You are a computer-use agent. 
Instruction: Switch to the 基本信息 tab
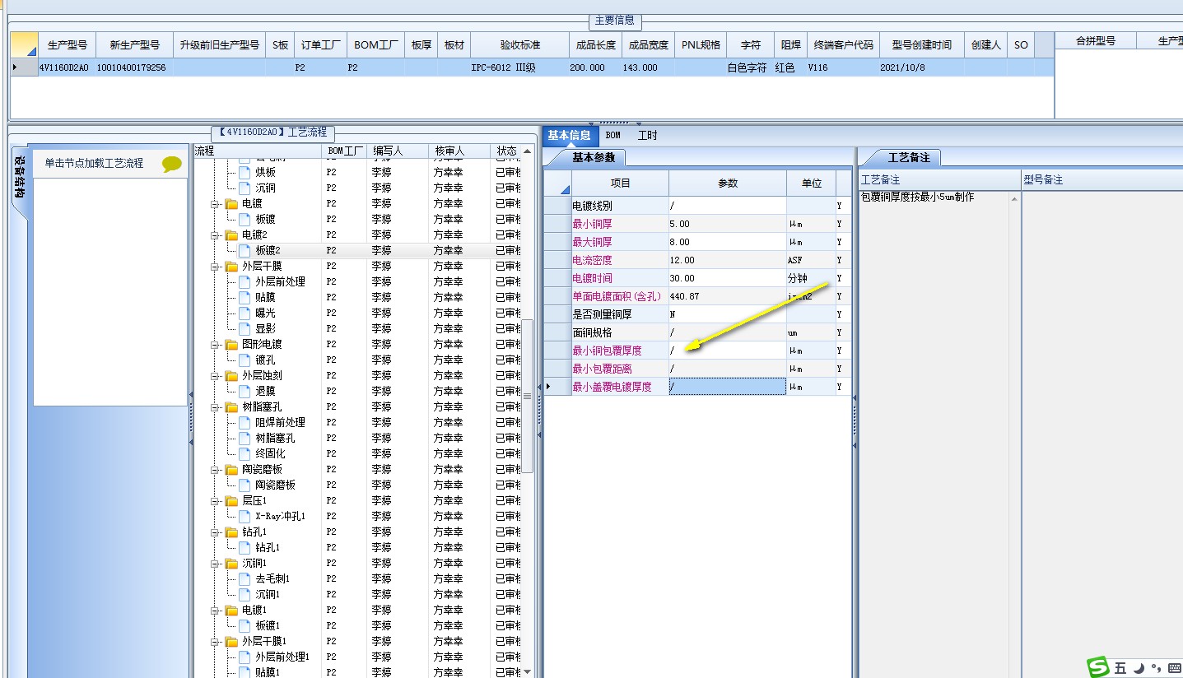pyautogui.click(x=569, y=136)
